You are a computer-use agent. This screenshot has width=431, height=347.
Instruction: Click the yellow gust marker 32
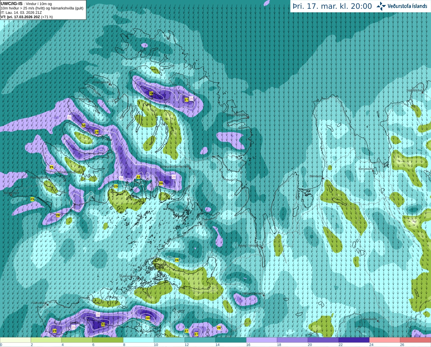(x=103, y=324)
